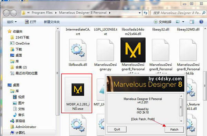Click the patcher dialog scrollbar up arrow
The height and width of the screenshot is (136, 207).
(x=181, y=96)
